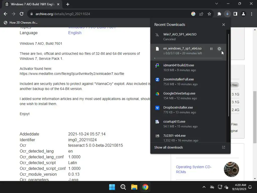Click the gears collection thumbnail
Image resolution: width=257 pixels, height=193 pixels.
pyautogui.click(x=231, y=169)
